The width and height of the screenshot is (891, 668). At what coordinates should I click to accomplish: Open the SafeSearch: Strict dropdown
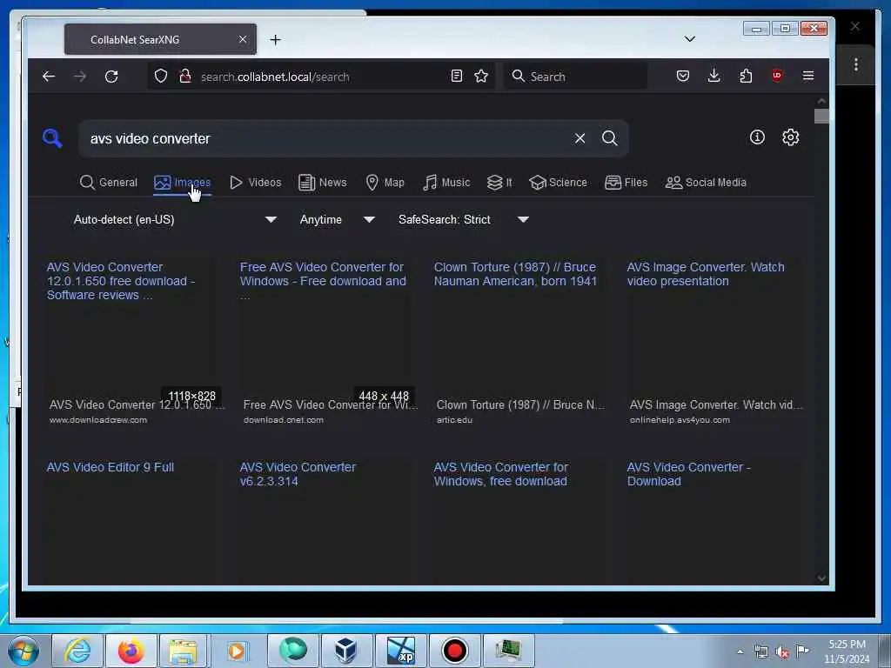[463, 219]
